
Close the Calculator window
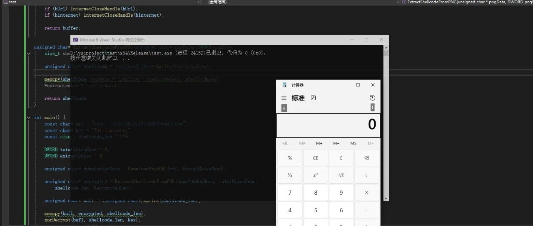tap(373, 85)
